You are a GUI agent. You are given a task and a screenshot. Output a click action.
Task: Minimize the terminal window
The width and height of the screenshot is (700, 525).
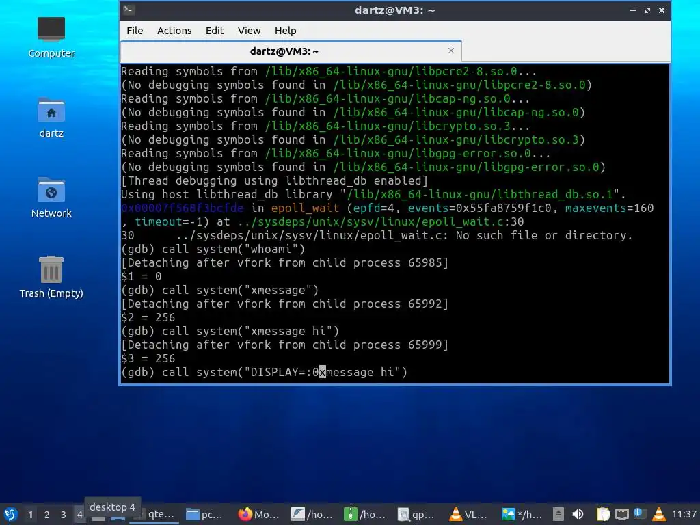pyautogui.click(x=633, y=10)
